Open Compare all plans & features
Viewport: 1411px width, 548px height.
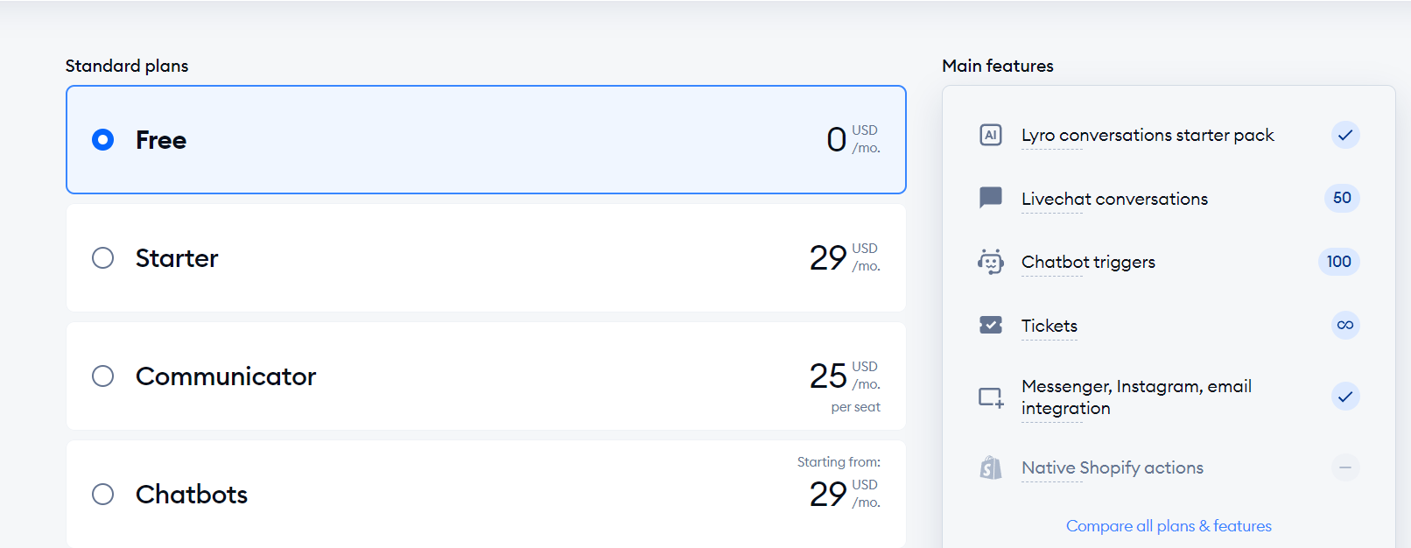coord(1169,525)
